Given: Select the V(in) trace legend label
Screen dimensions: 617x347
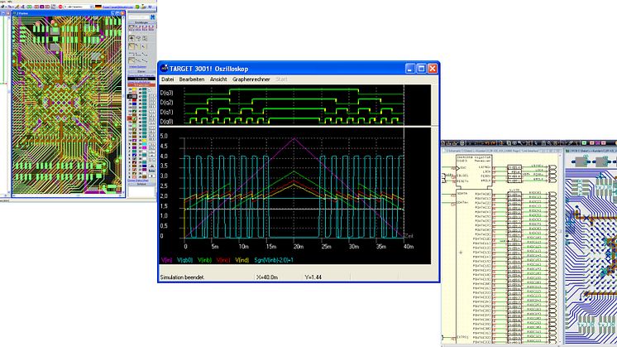Looking at the screenshot, I should (168, 261).
